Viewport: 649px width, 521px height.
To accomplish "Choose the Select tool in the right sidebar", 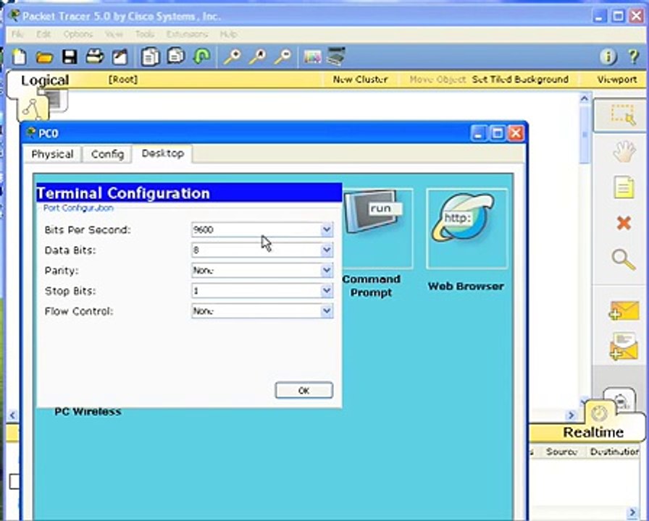I will [622, 115].
